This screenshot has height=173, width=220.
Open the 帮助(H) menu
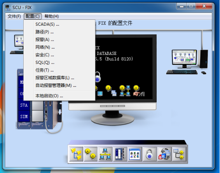click(51, 16)
